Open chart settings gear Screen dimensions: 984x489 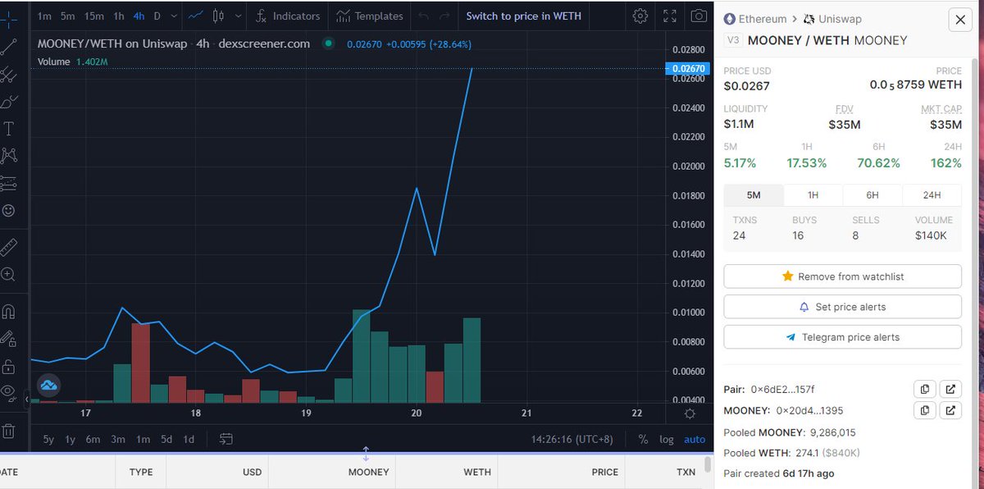(640, 16)
